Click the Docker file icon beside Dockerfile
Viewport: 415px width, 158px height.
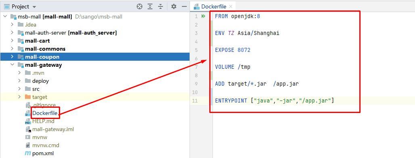[27, 113]
